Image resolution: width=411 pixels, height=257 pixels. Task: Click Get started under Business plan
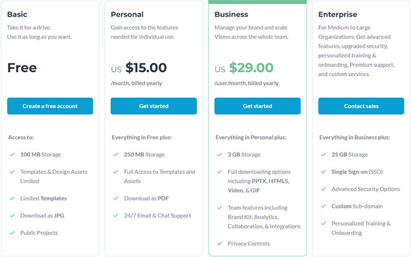[x=258, y=106]
